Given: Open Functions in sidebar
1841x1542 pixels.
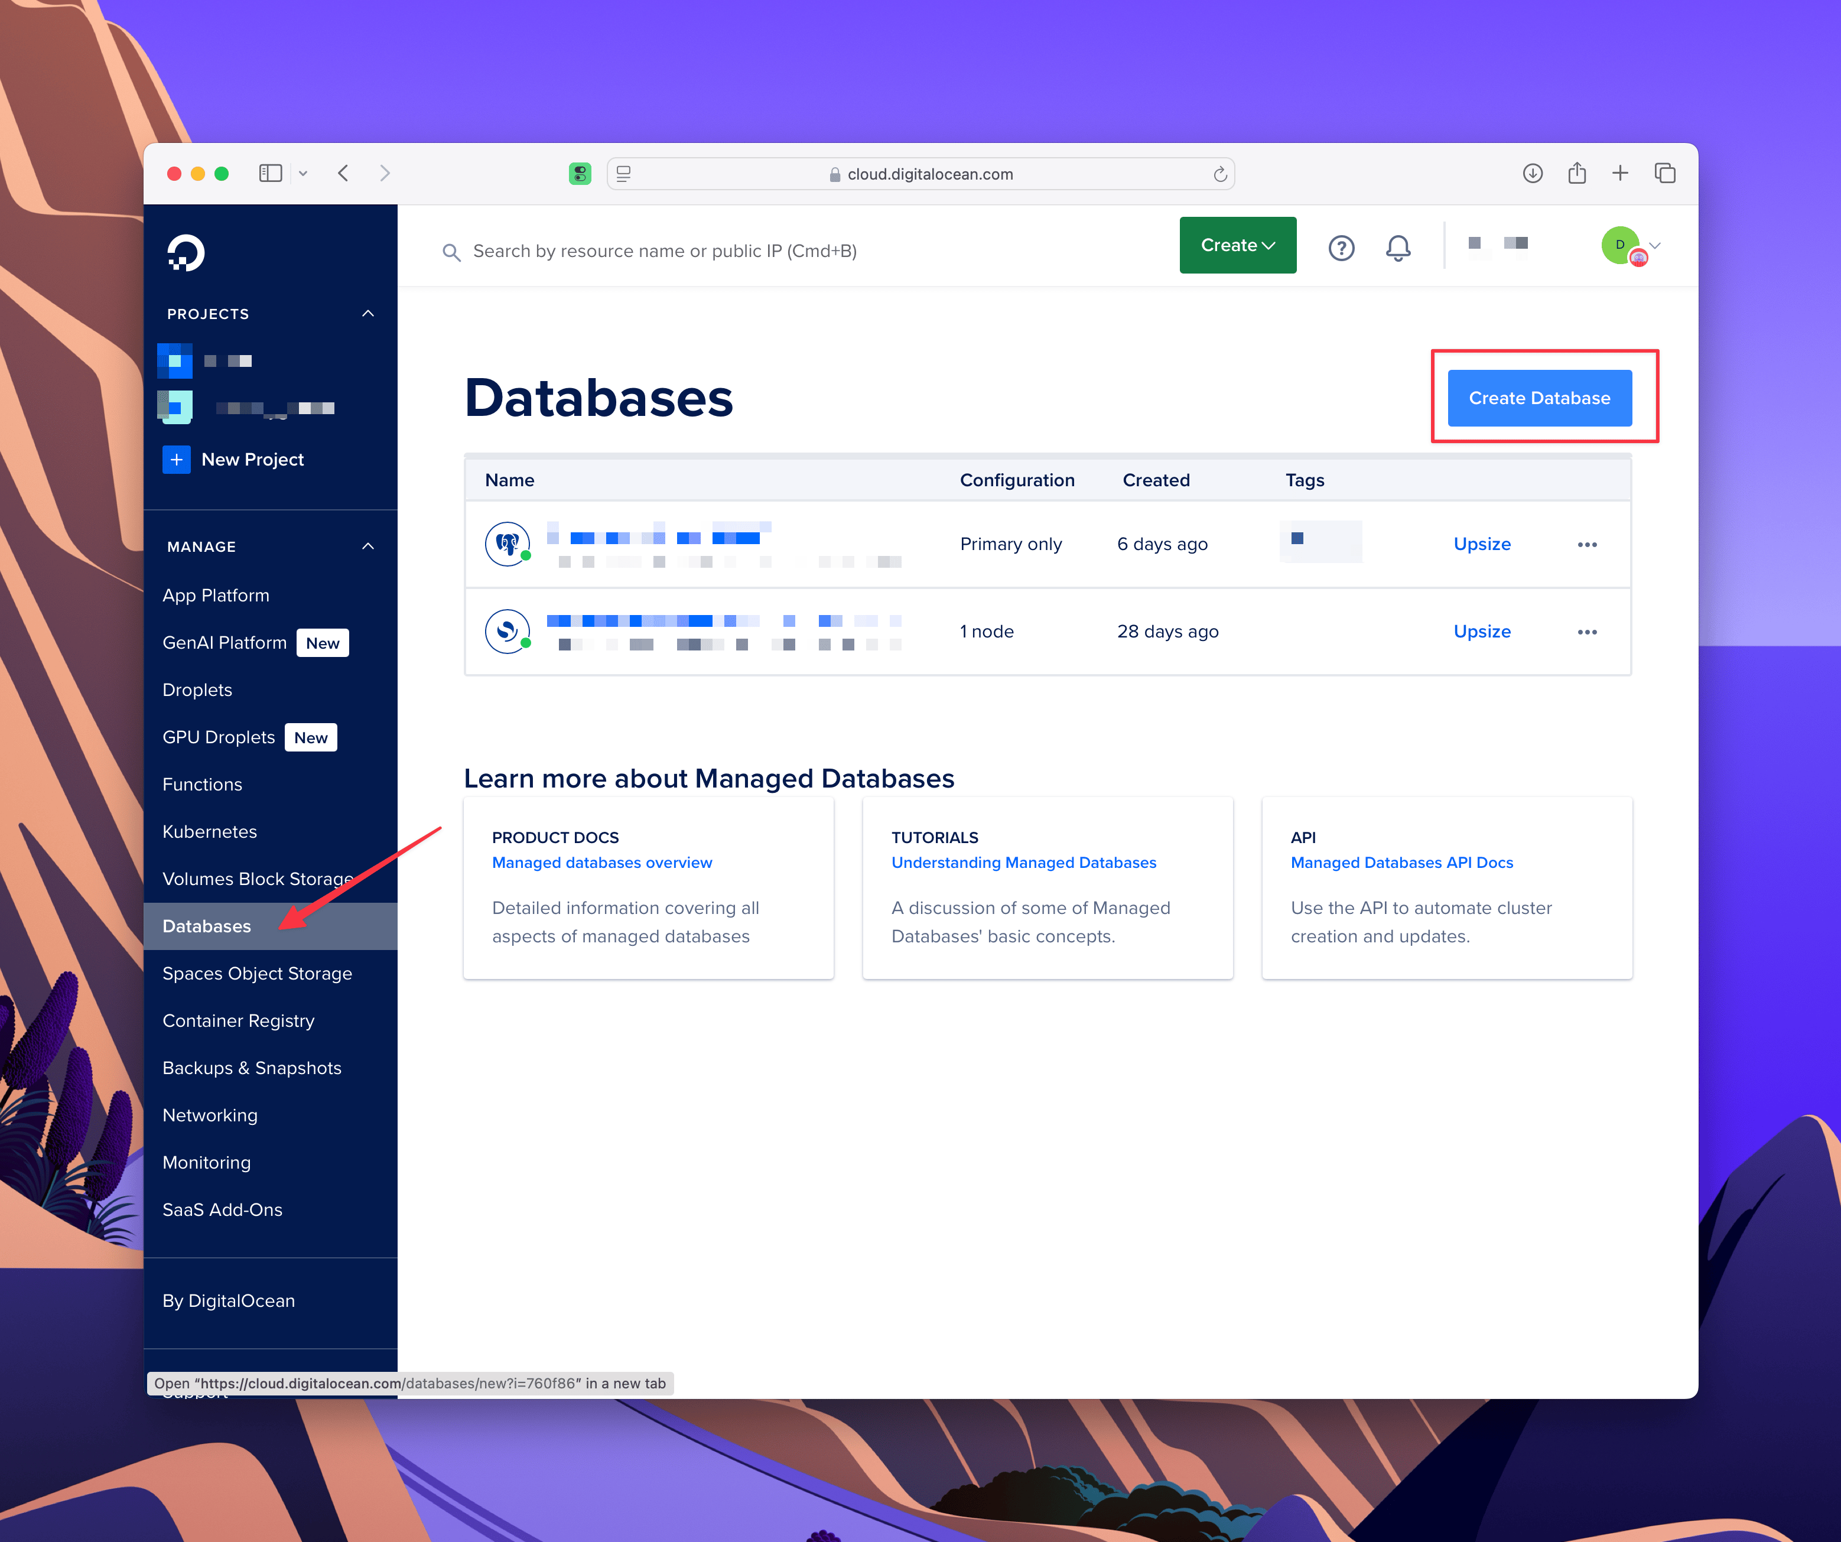Looking at the screenshot, I should click(x=203, y=785).
